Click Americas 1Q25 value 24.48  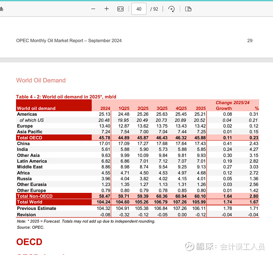[x=124, y=114]
